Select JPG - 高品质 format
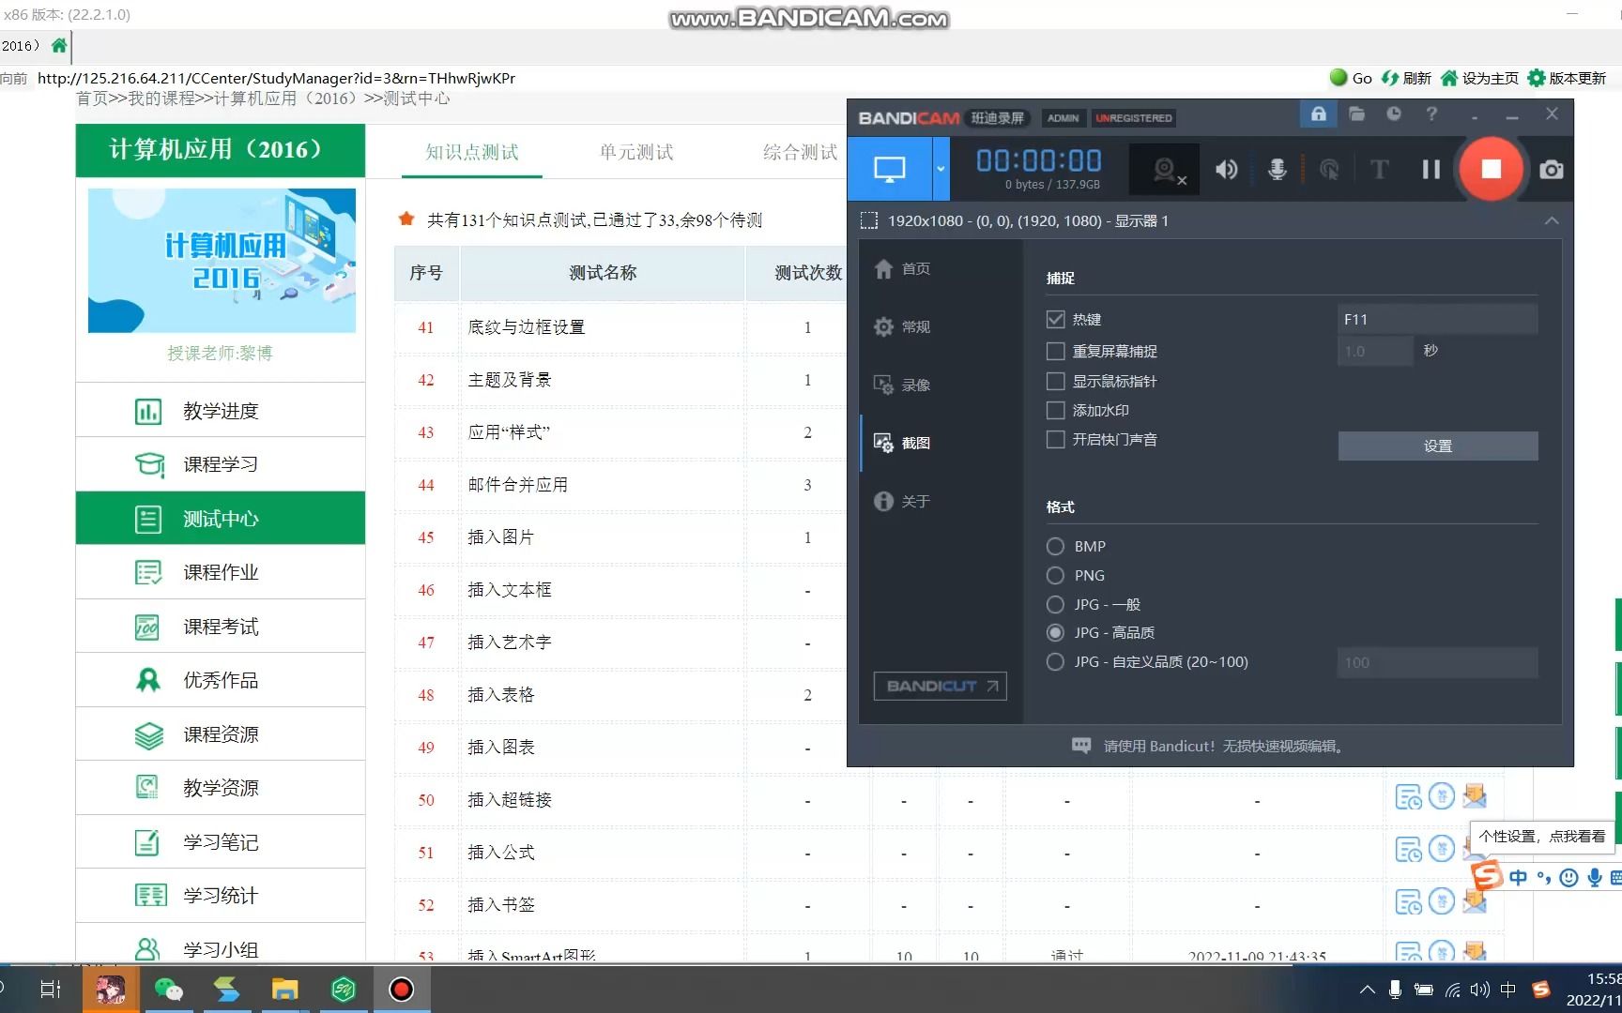The width and height of the screenshot is (1622, 1013). point(1055,632)
